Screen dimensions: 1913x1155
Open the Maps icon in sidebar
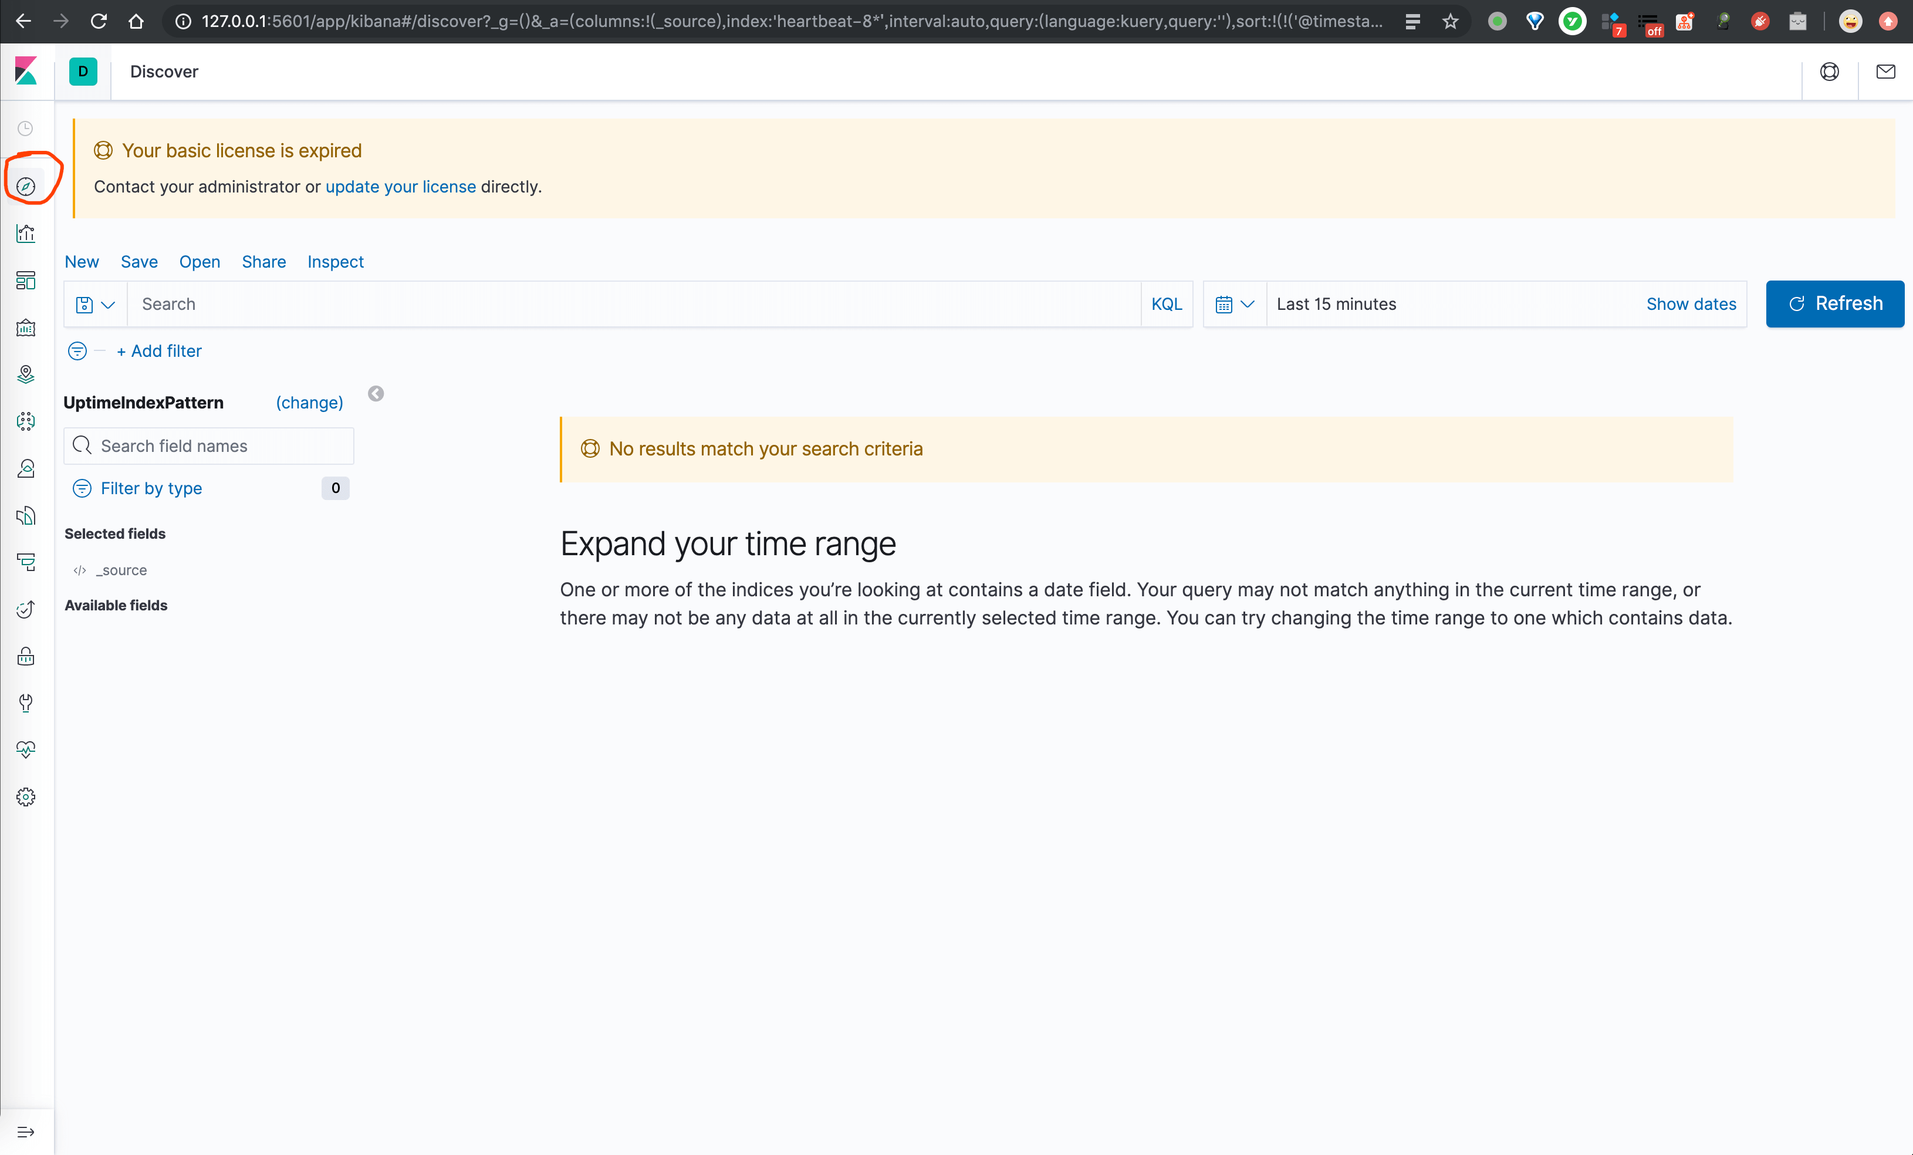pos(26,374)
